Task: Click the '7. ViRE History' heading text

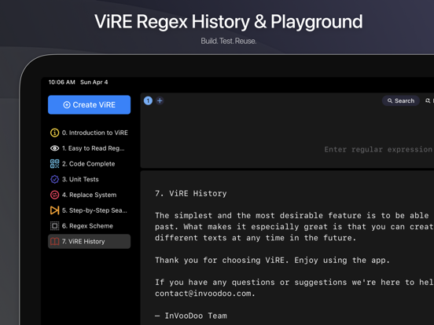Action: (x=191, y=193)
